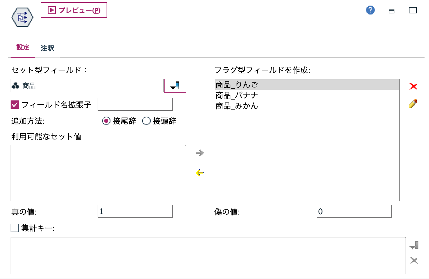This screenshot has height=279, width=429.
Task: Select 商品_みかん in the flag field list
Action: [x=236, y=106]
